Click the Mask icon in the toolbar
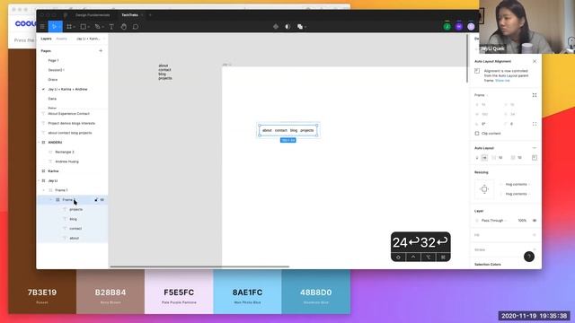The image size is (575, 323). [x=287, y=26]
